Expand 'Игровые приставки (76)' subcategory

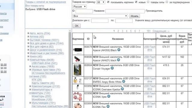(30, 70)
